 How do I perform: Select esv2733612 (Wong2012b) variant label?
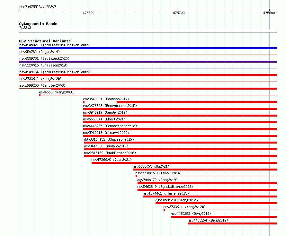40,79
